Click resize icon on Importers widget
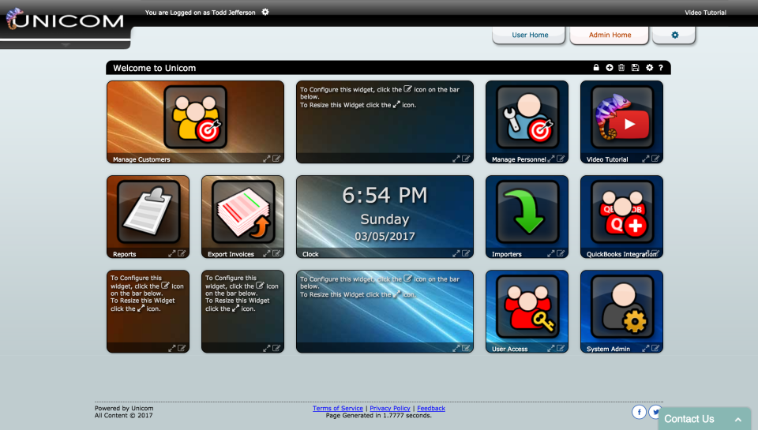 click(x=550, y=253)
